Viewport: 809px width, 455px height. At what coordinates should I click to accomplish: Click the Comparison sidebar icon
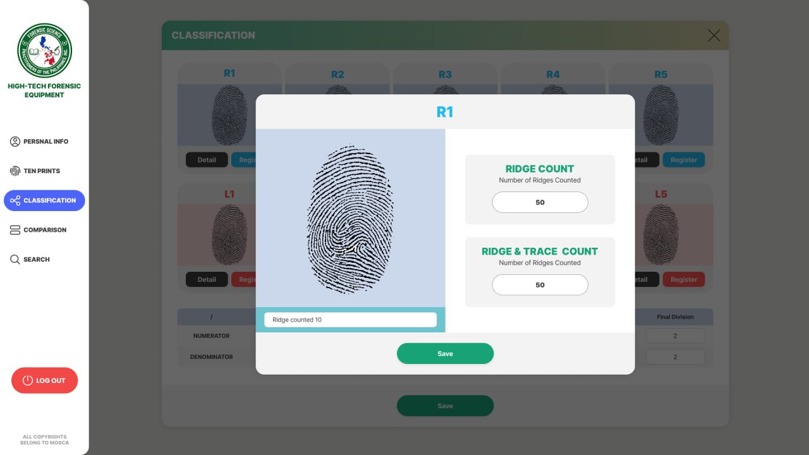[15, 230]
